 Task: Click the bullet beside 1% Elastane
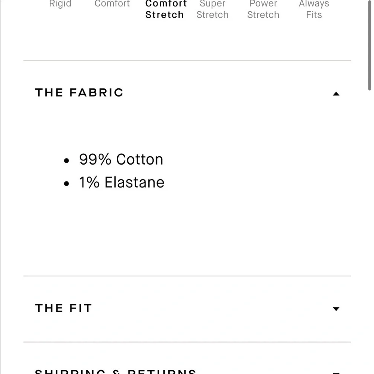(67, 184)
